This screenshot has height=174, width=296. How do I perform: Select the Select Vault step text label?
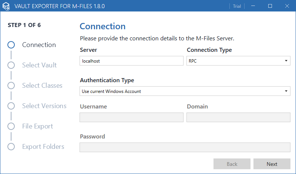[39, 65]
